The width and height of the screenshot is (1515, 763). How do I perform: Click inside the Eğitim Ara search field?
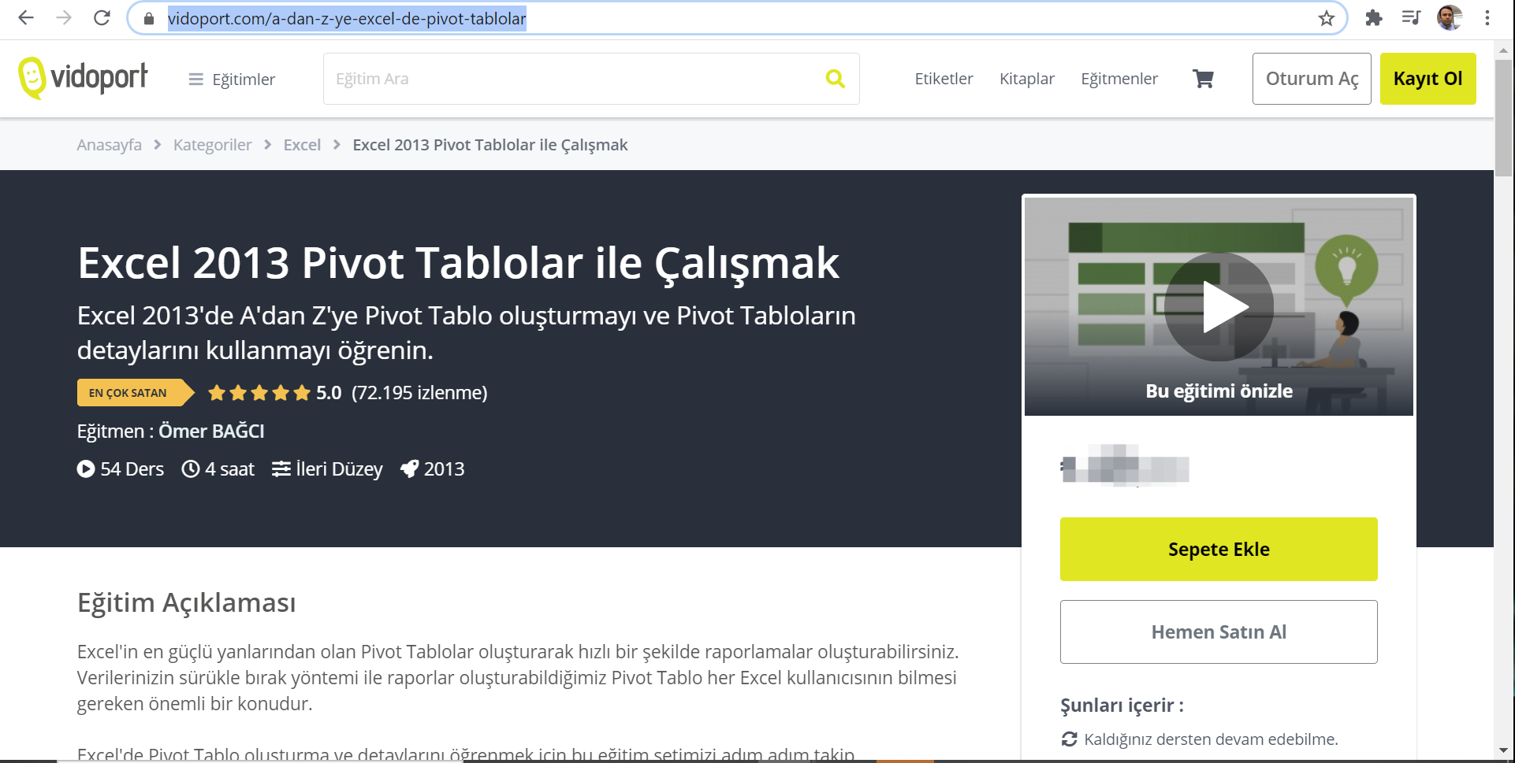tap(552, 78)
